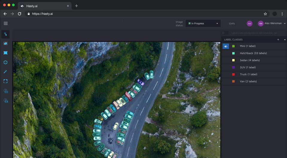Click the red Truck color swatch
The height and width of the screenshot is (158, 287).
pos(233,74)
